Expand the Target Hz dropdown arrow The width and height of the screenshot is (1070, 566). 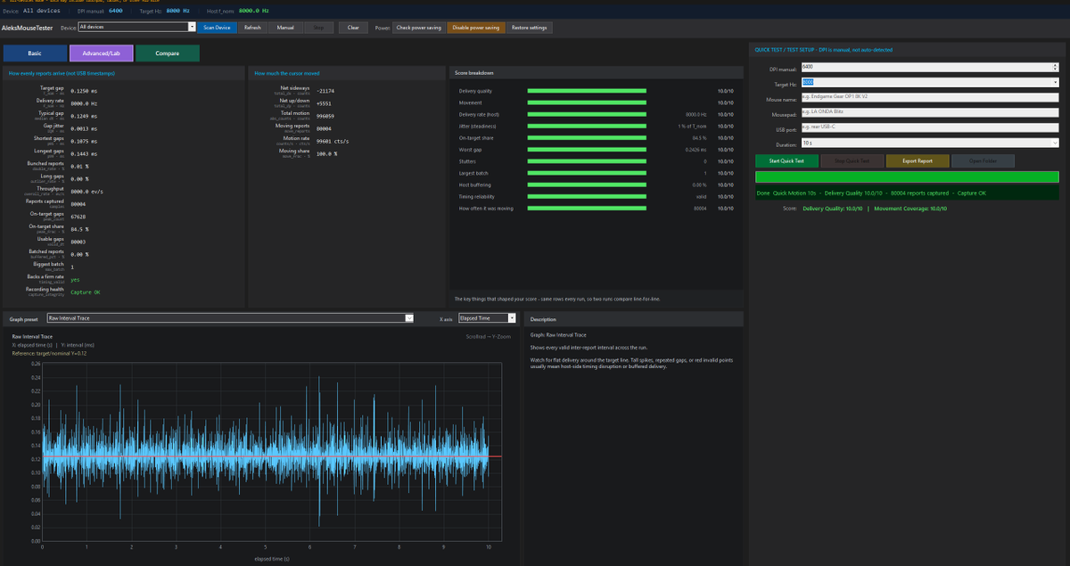point(1055,82)
